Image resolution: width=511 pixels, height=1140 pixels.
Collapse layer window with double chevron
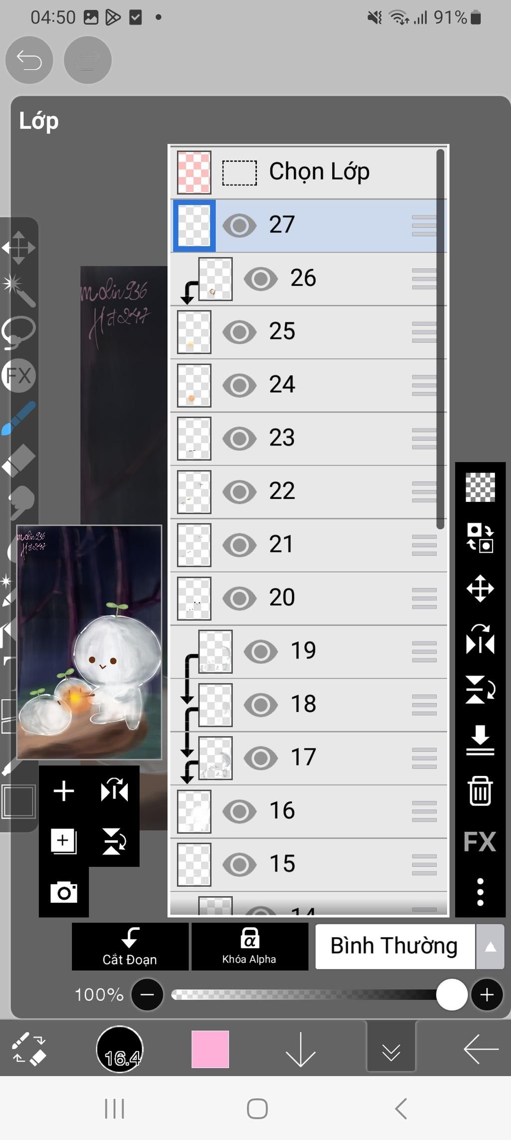pyautogui.click(x=391, y=1050)
